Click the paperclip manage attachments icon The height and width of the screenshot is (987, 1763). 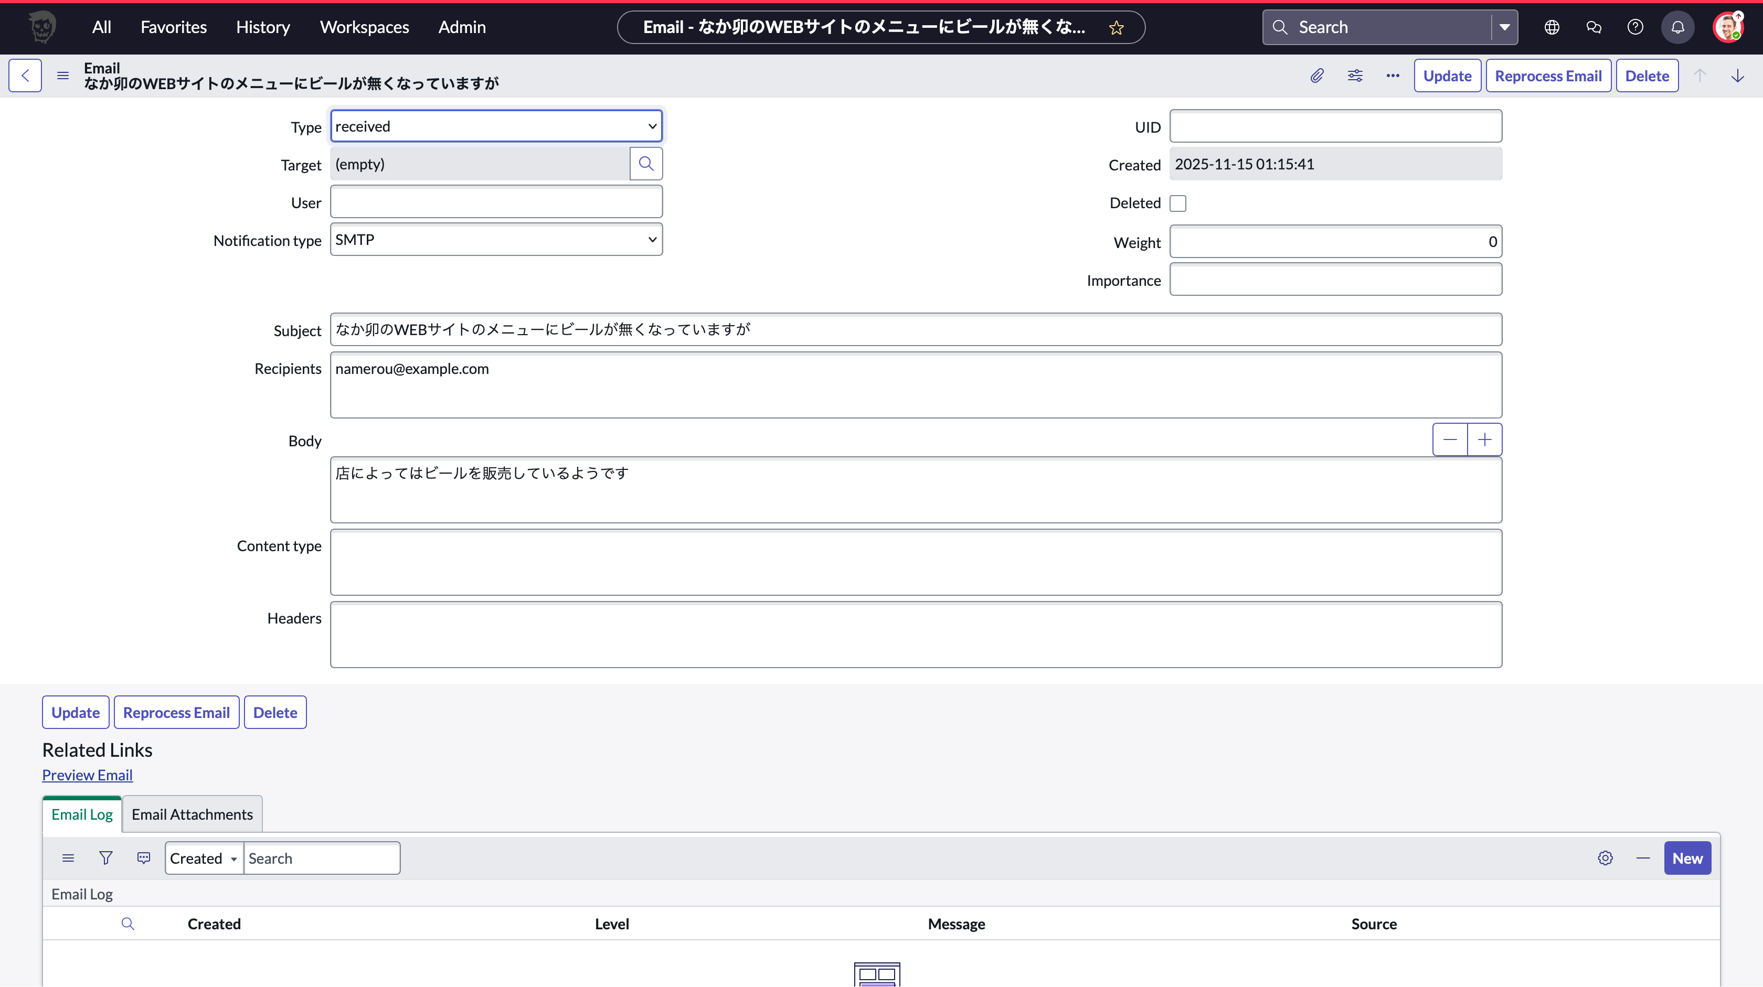coord(1317,76)
